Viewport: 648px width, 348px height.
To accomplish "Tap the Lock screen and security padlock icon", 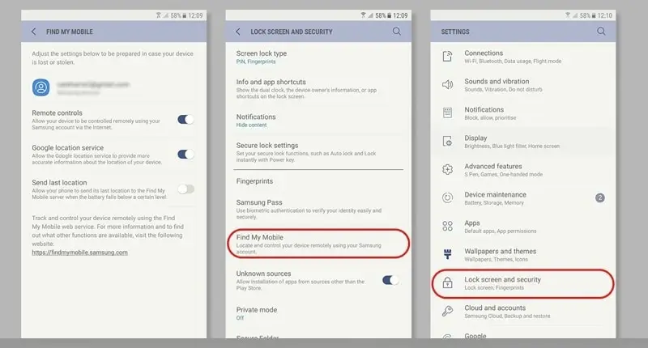I will [x=447, y=282].
